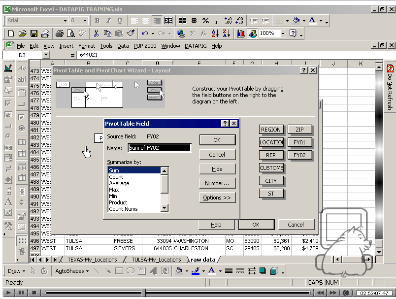Image resolution: width=396 pixels, height=299 pixels.
Task: Sort data ascending with the toolbar icon
Action: pos(215,33)
